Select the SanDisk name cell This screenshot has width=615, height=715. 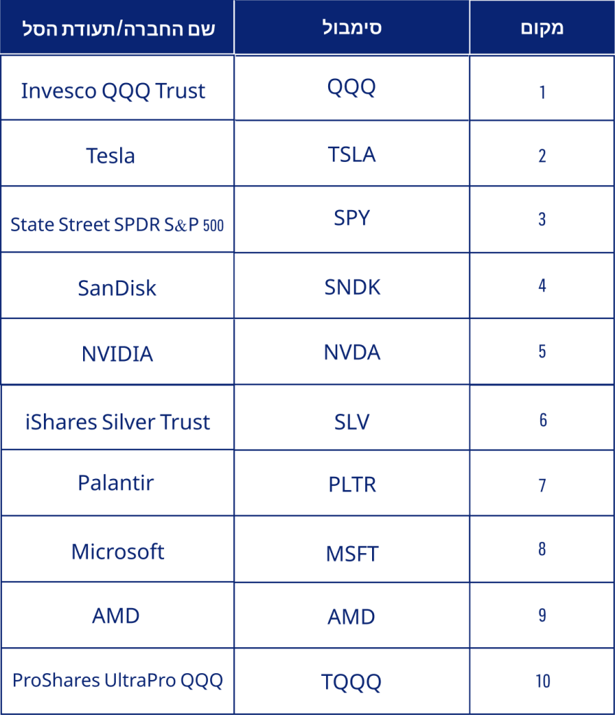click(117, 288)
